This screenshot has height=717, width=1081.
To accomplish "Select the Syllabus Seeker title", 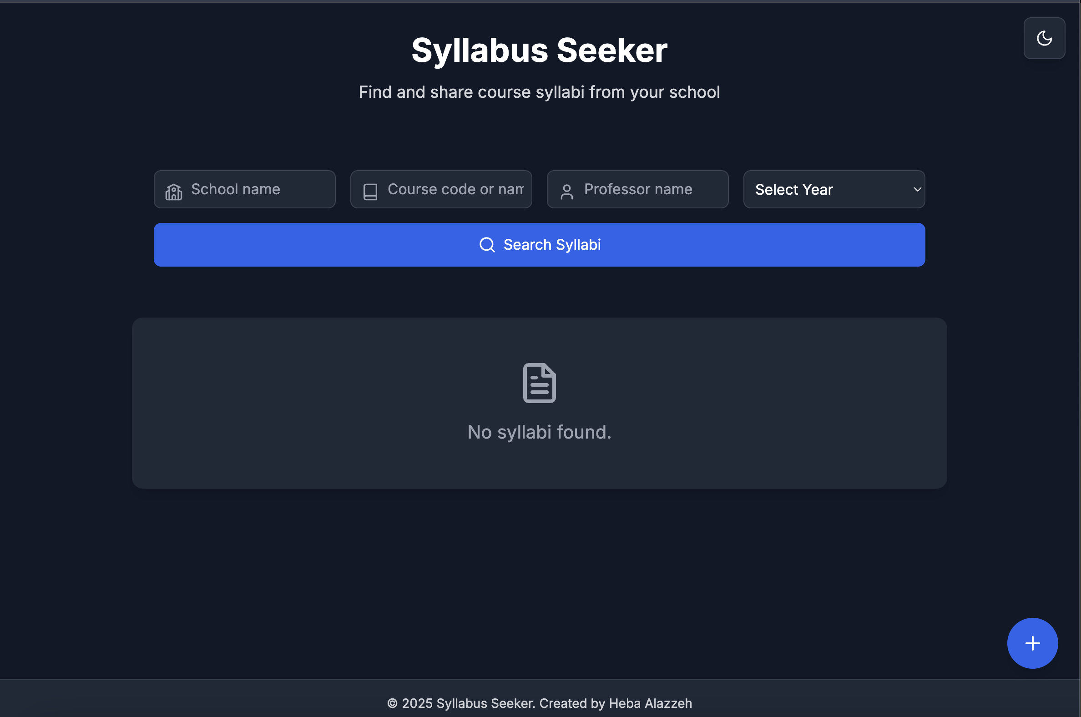I will [x=539, y=50].
